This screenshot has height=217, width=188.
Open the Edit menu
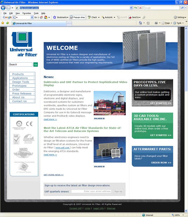coord(11,13)
